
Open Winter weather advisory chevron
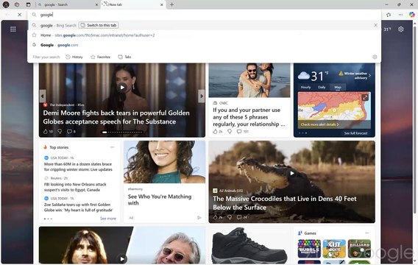(369, 75)
